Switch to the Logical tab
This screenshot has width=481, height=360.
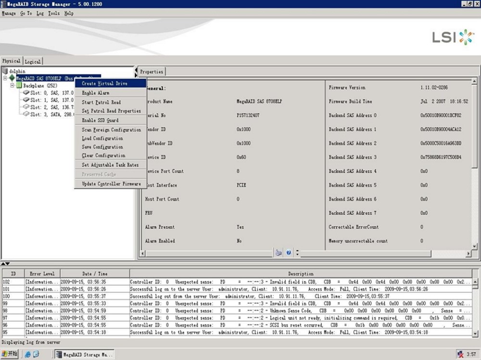pyautogui.click(x=33, y=61)
